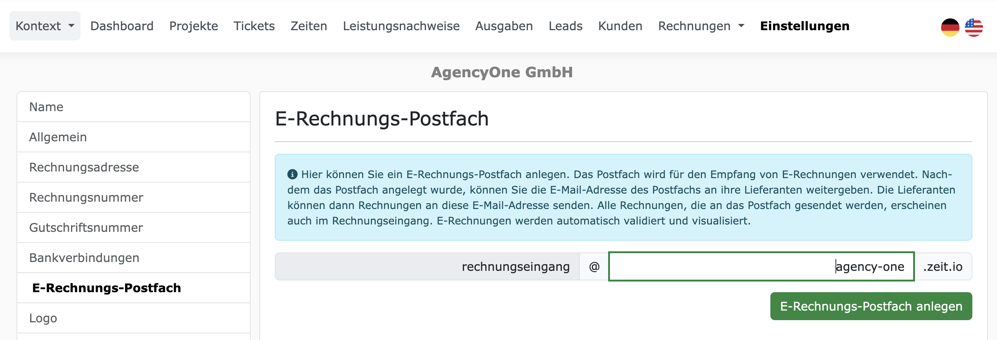Click the E-Rechnungs-Postfach anlegen button
Screen dimensions: 997x340
871,306
